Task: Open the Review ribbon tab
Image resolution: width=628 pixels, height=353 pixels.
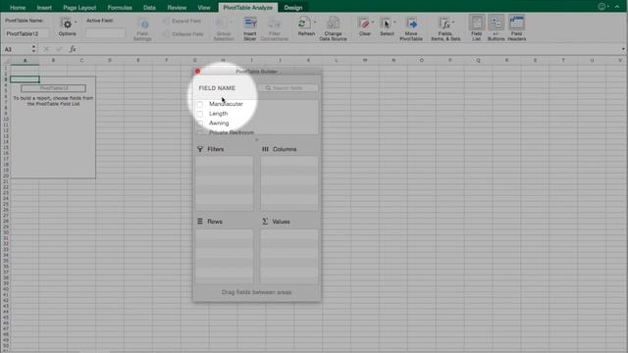Action: coord(177,8)
